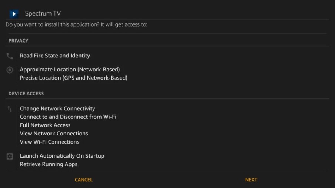Click the Retrieve Running Apps entry

point(49,164)
